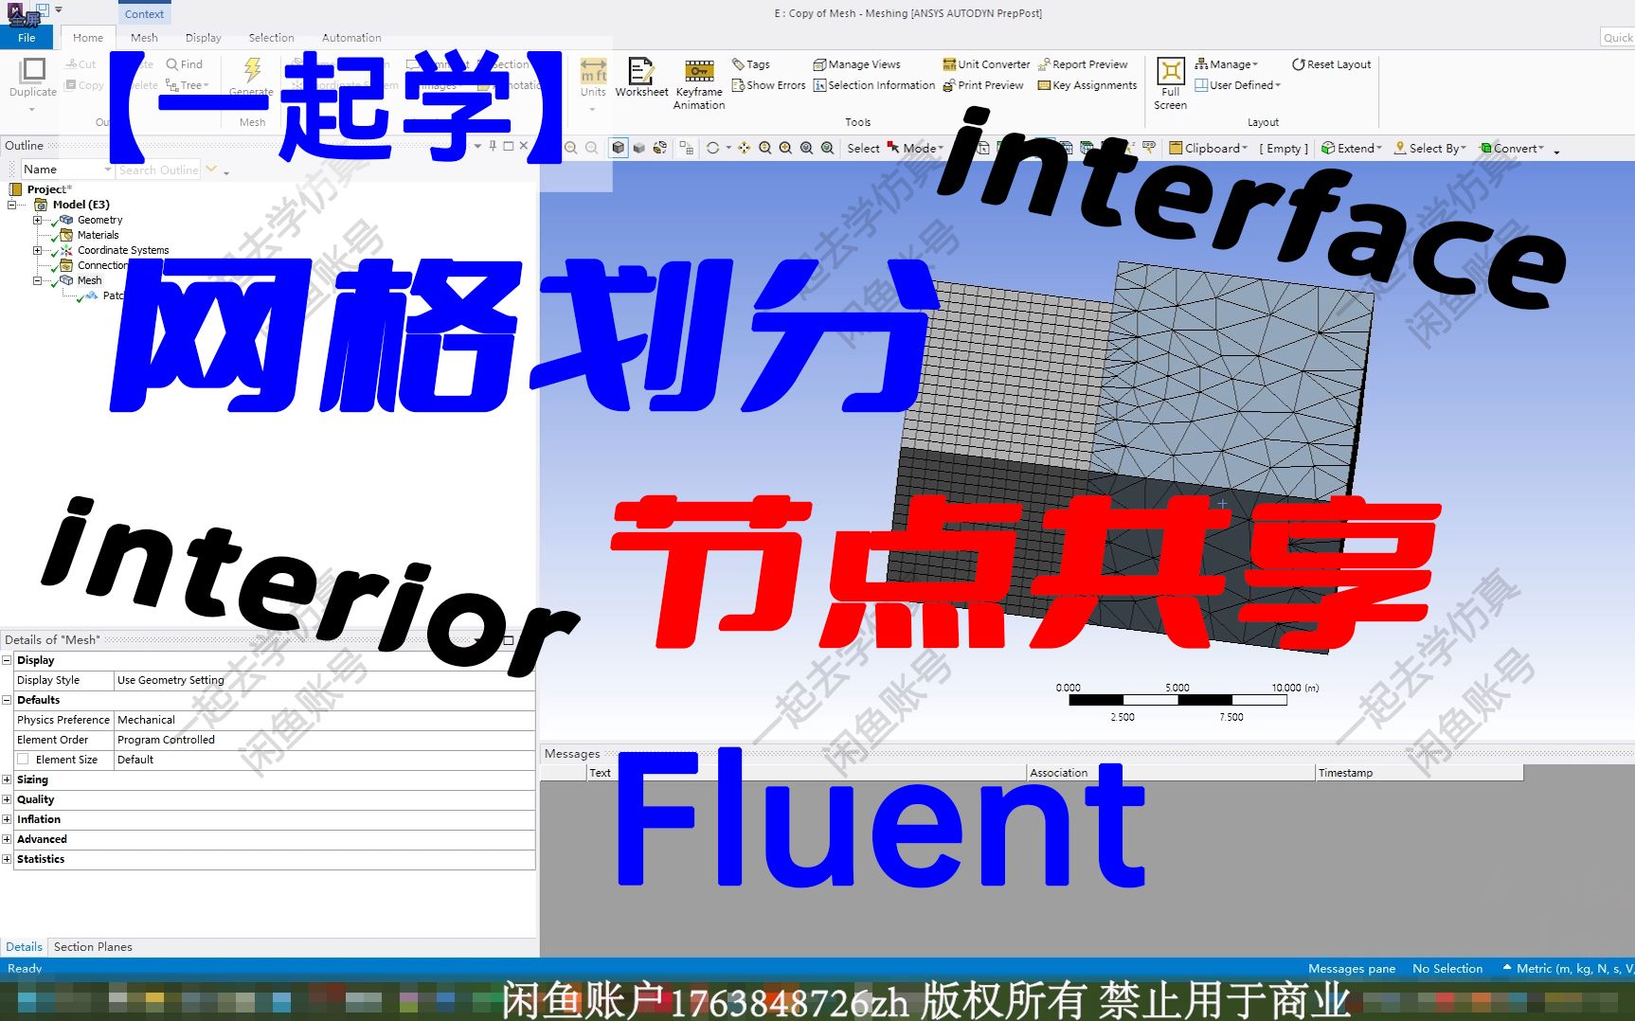Collapse the Mesh tree node
Screen dimensions: 1635x1021
pos(38,280)
